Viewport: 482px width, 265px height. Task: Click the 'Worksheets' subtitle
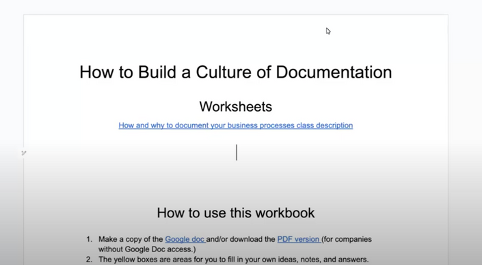click(236, 106)
